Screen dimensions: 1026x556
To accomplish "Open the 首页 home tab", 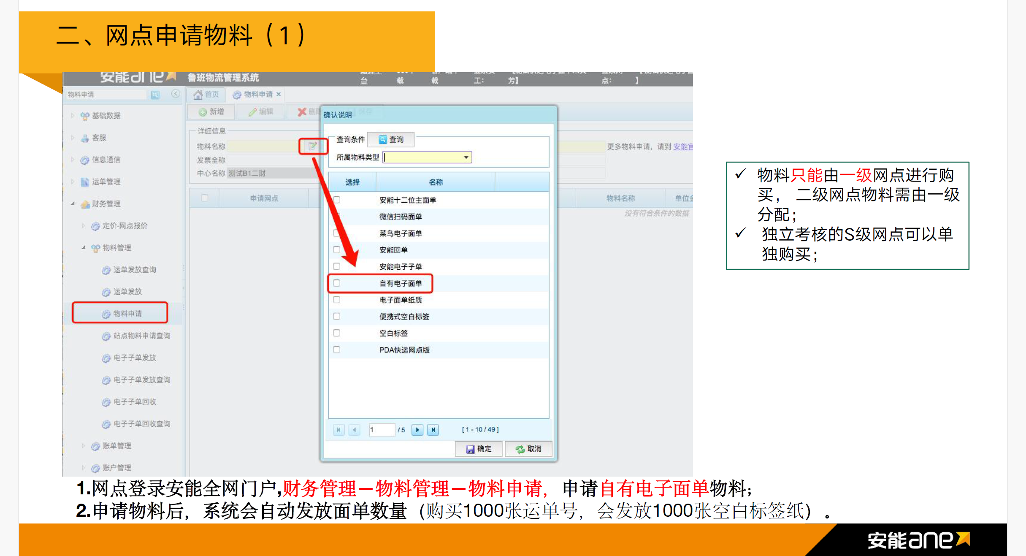I will pos(206,95).
